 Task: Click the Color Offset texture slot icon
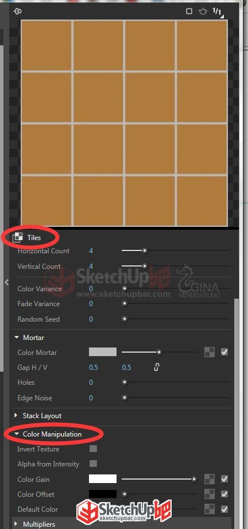coord(210,495)
